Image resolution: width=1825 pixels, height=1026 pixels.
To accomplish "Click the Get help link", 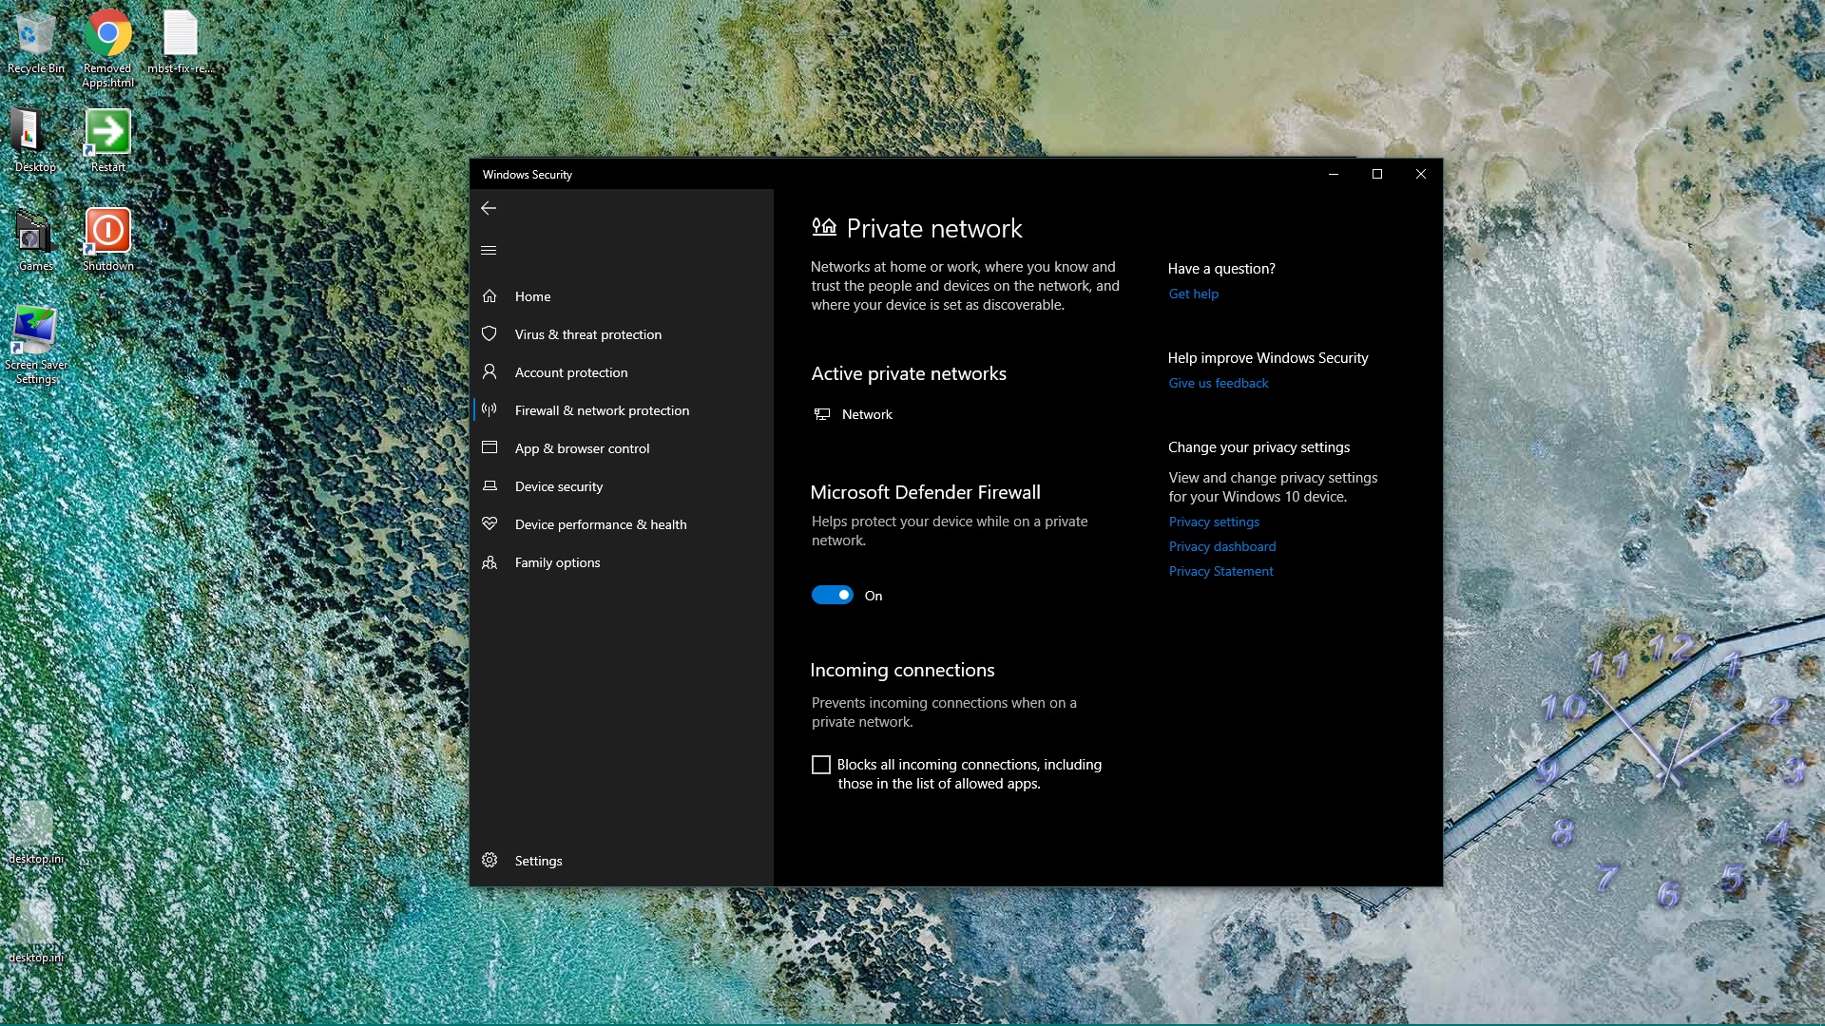I will 1193,294.
